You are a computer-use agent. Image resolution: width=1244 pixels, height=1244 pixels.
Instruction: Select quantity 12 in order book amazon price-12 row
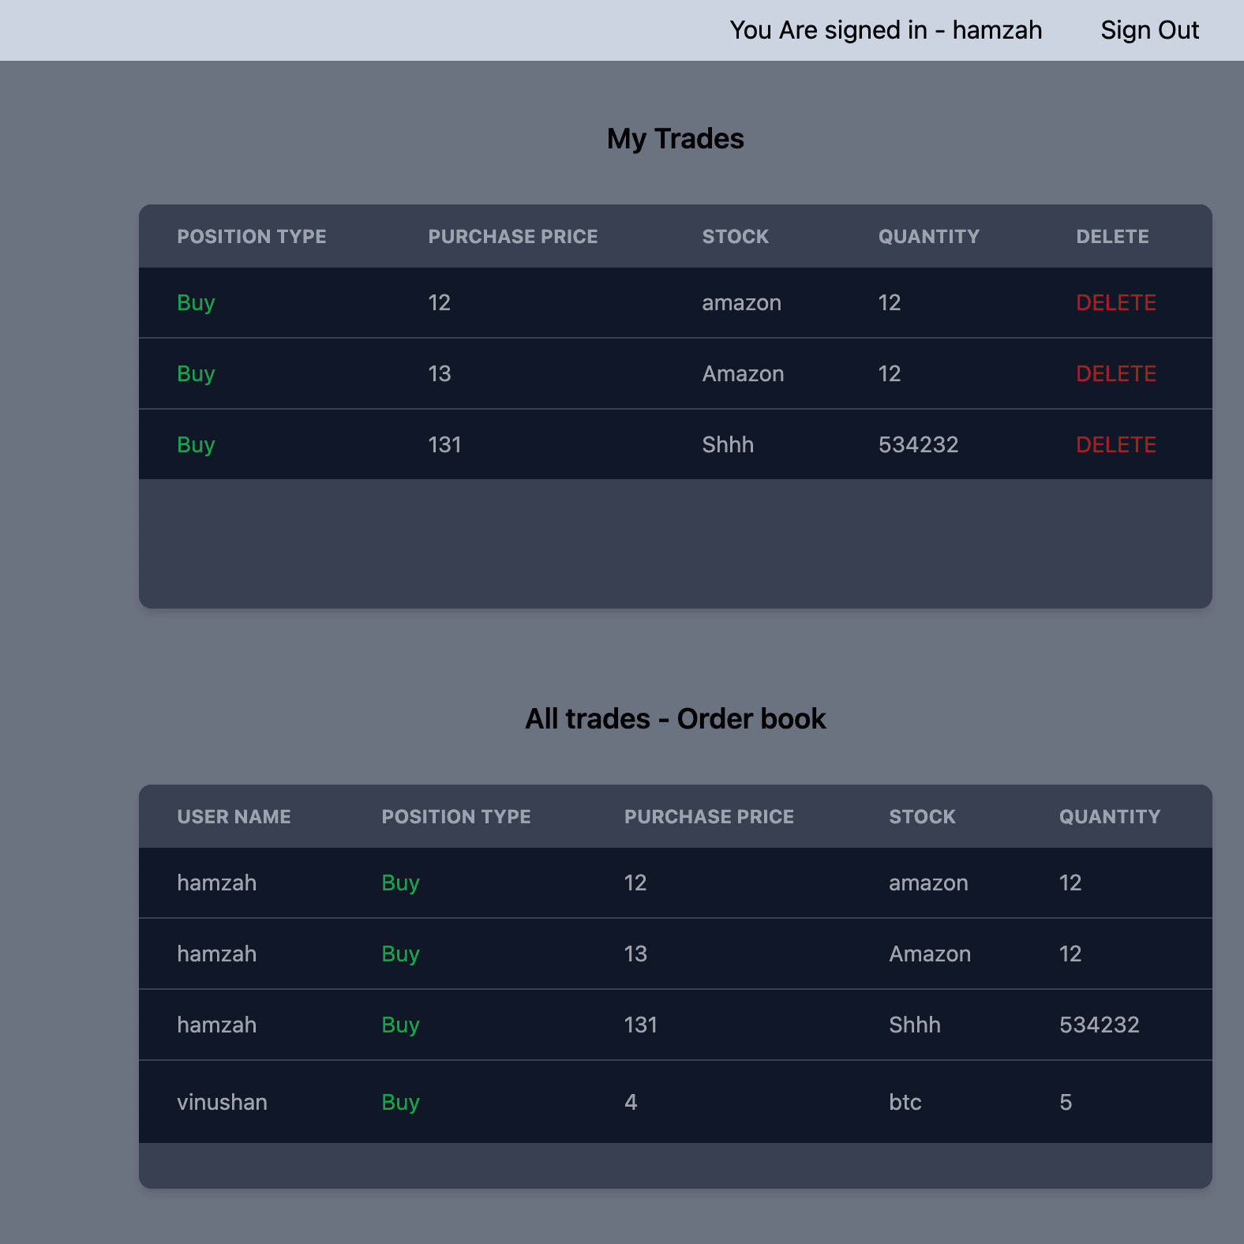(1070, 882)
